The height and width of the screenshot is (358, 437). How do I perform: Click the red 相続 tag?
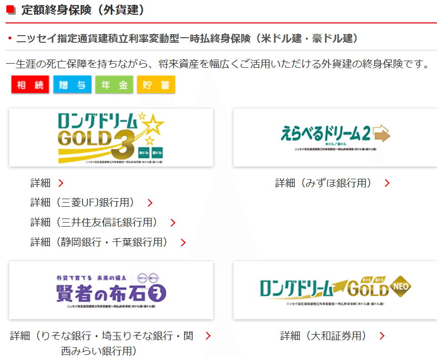click(30, 85)
